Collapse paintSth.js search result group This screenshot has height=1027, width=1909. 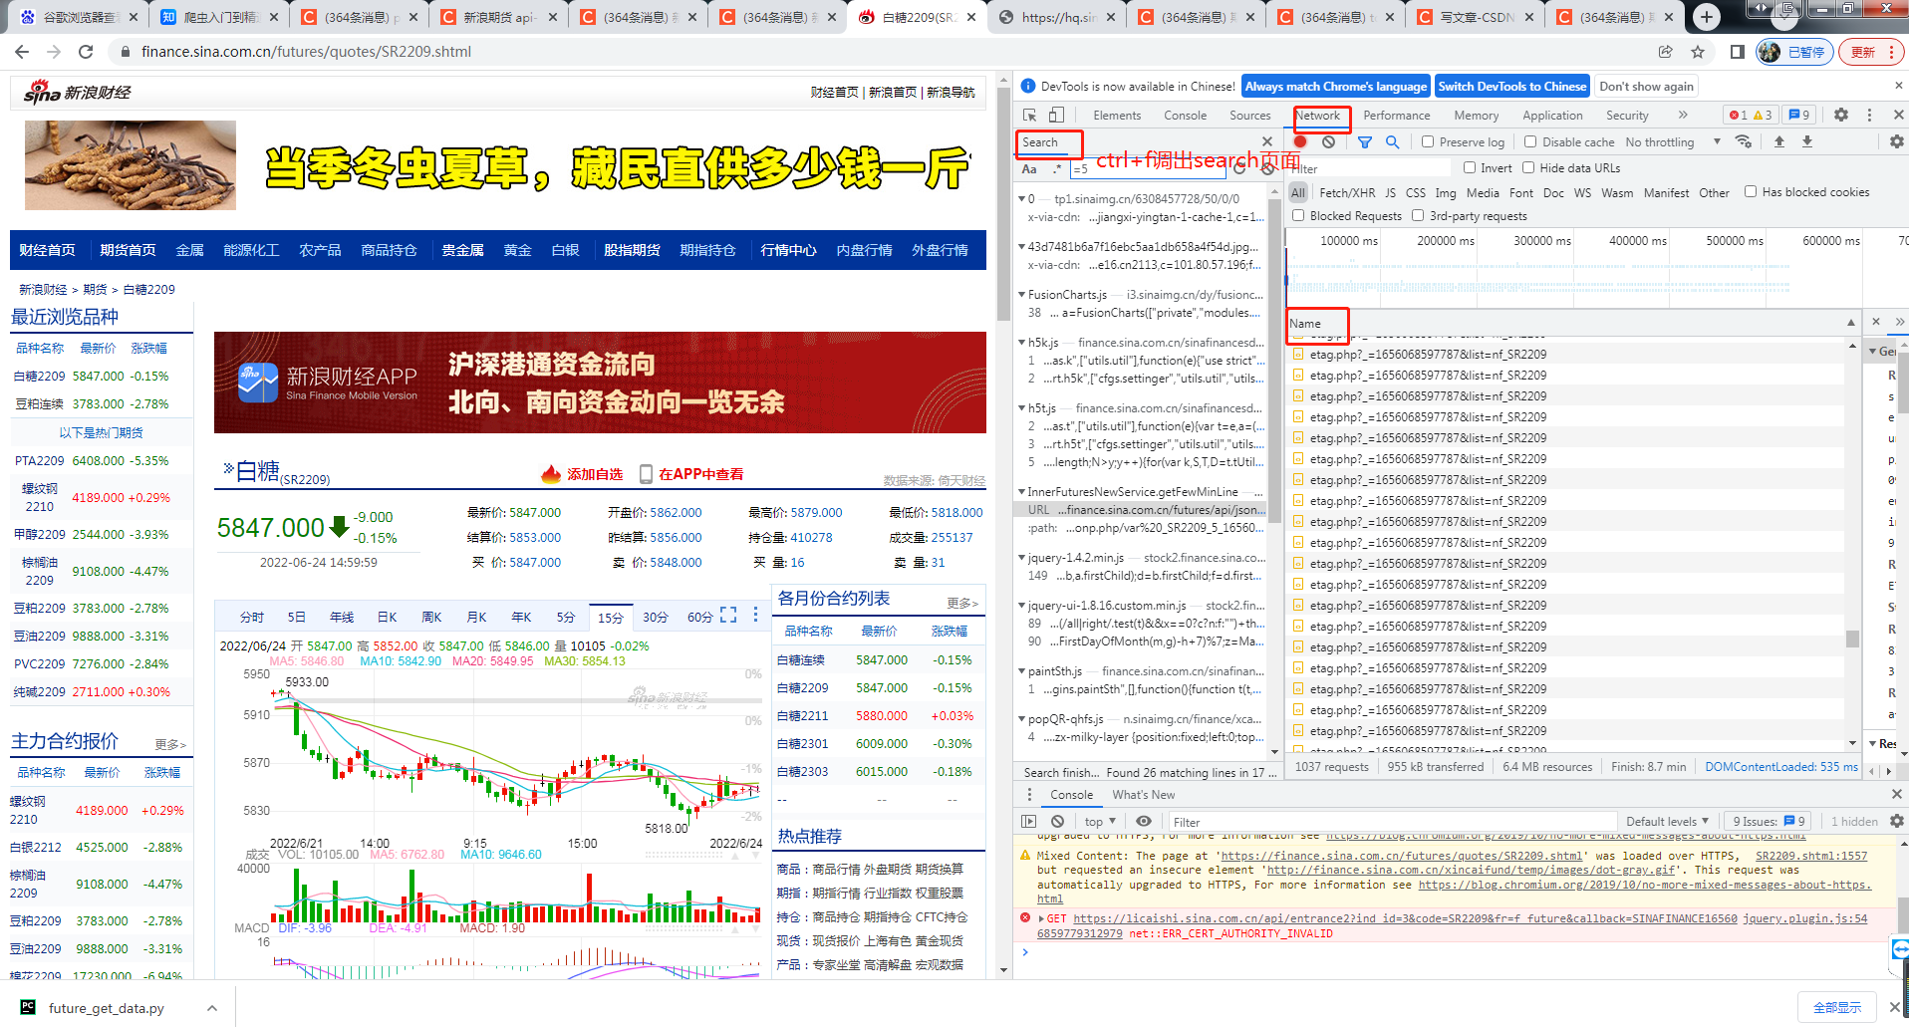1022,671
